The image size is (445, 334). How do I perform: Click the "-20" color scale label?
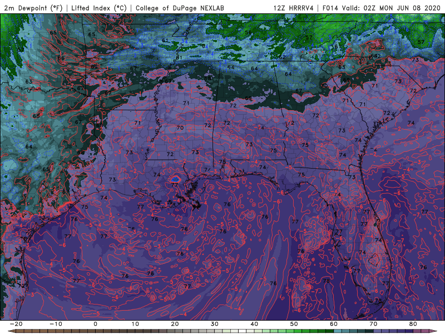tap(16, 324)
